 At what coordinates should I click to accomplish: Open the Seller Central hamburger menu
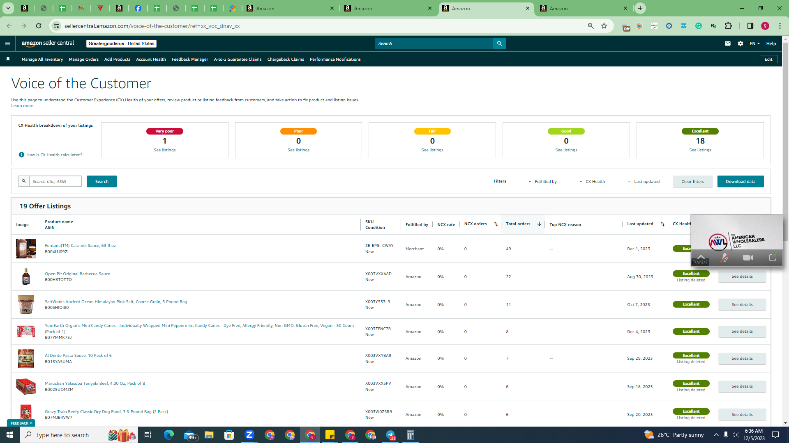pyautogui.click(x=7, y=43)
